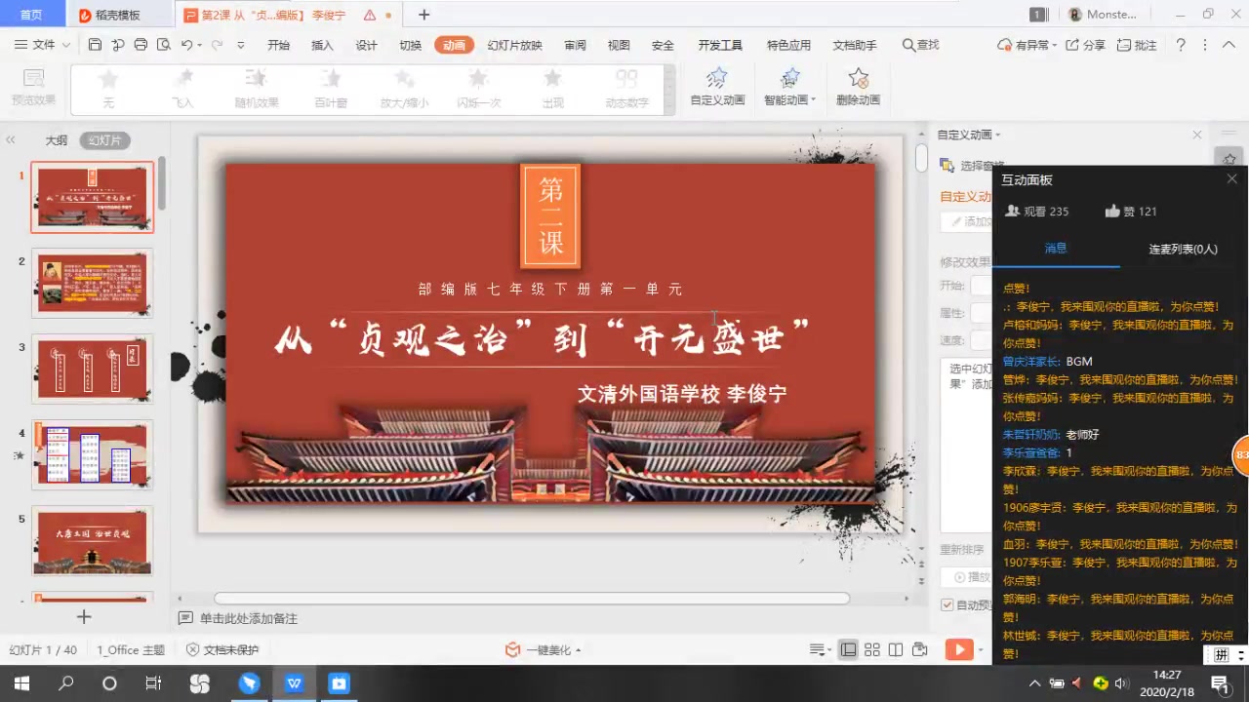Click the add new slide plus icon
Viewport: 1249px width, 702px height.
(84, 616)
